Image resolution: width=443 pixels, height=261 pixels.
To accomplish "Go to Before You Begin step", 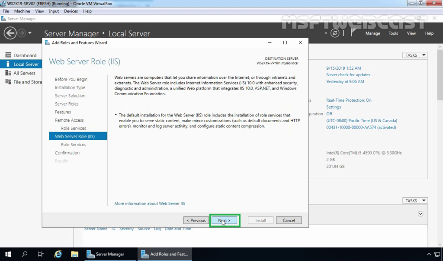I will (x=71, y=79).
